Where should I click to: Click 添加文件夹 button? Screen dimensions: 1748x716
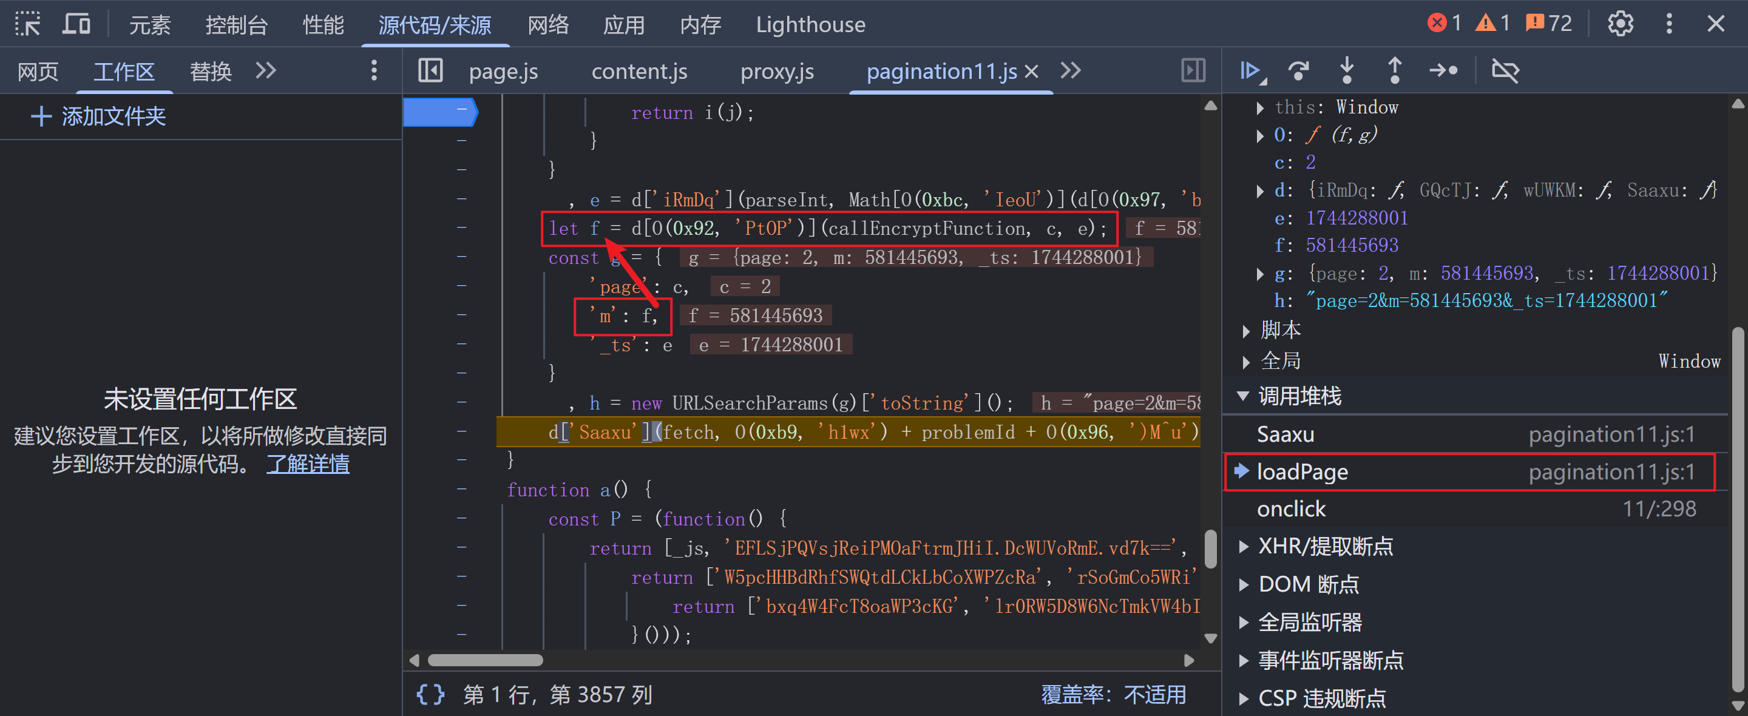point(98,116)
